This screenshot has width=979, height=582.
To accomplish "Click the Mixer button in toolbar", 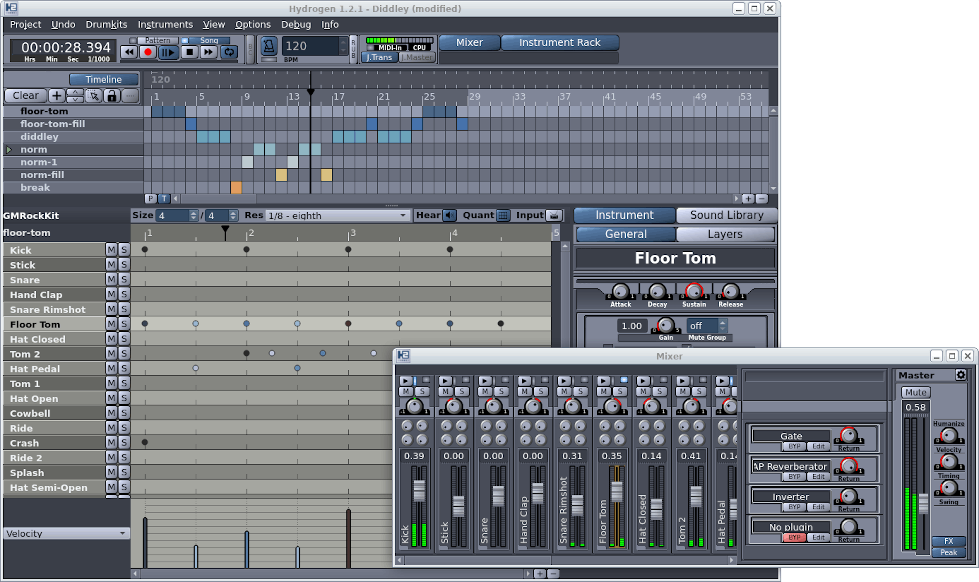I will 469,42.
